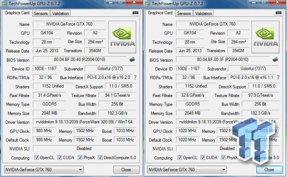Click Memory Size 2048 MB in right window
This screenshot has height=177, width=287.
coord(193,113)
